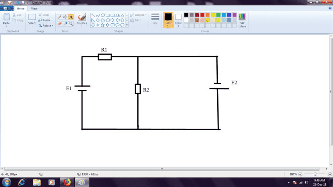Expand the Paste options arrow
The width and height of the screenshot is (333, 187).
click(6, 26)
